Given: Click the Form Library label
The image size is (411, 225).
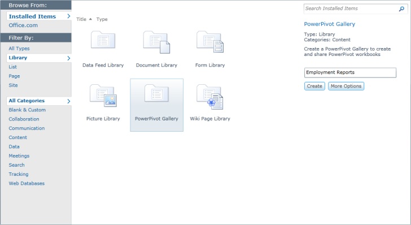Looking at the screenshot, I should pyautogui.click(x=210, y=65).
